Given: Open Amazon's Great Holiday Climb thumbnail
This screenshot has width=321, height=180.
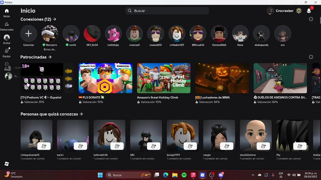Looking at the screenshot, I should coord(164,78).
